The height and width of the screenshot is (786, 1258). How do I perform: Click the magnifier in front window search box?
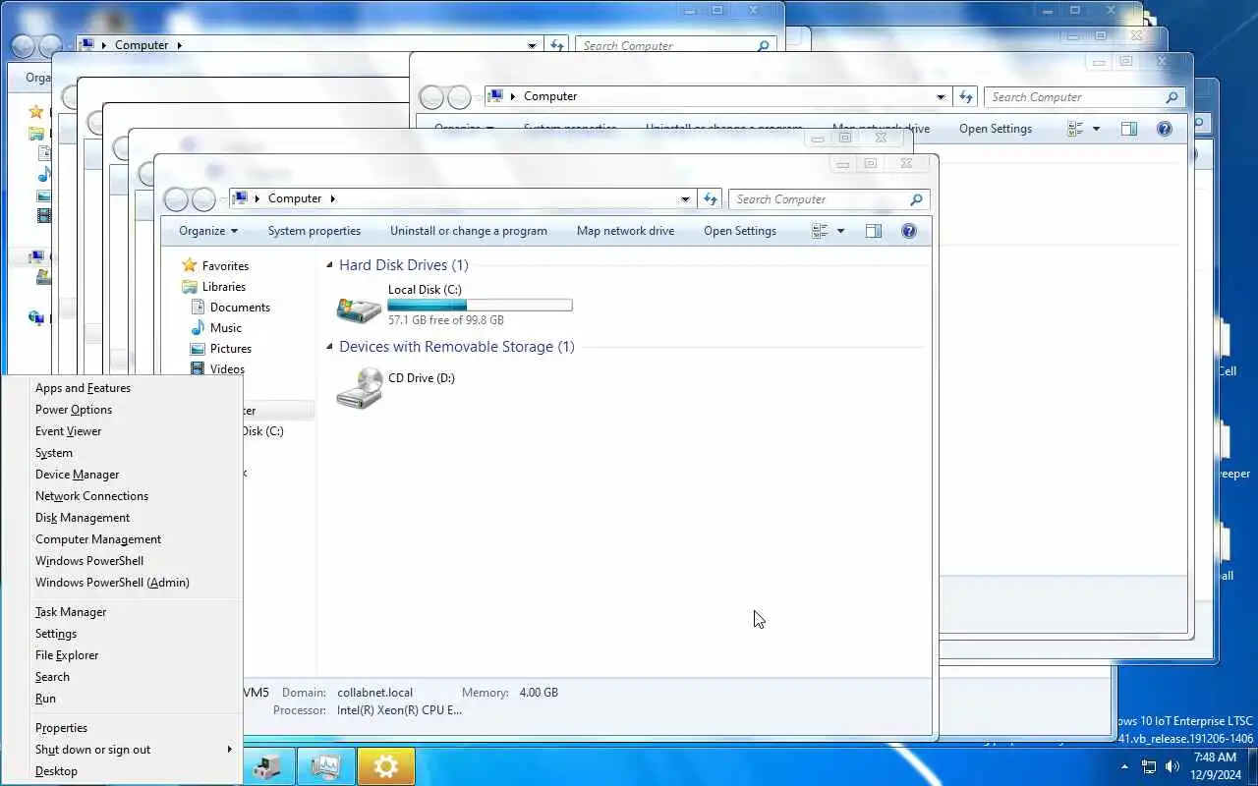916,199
